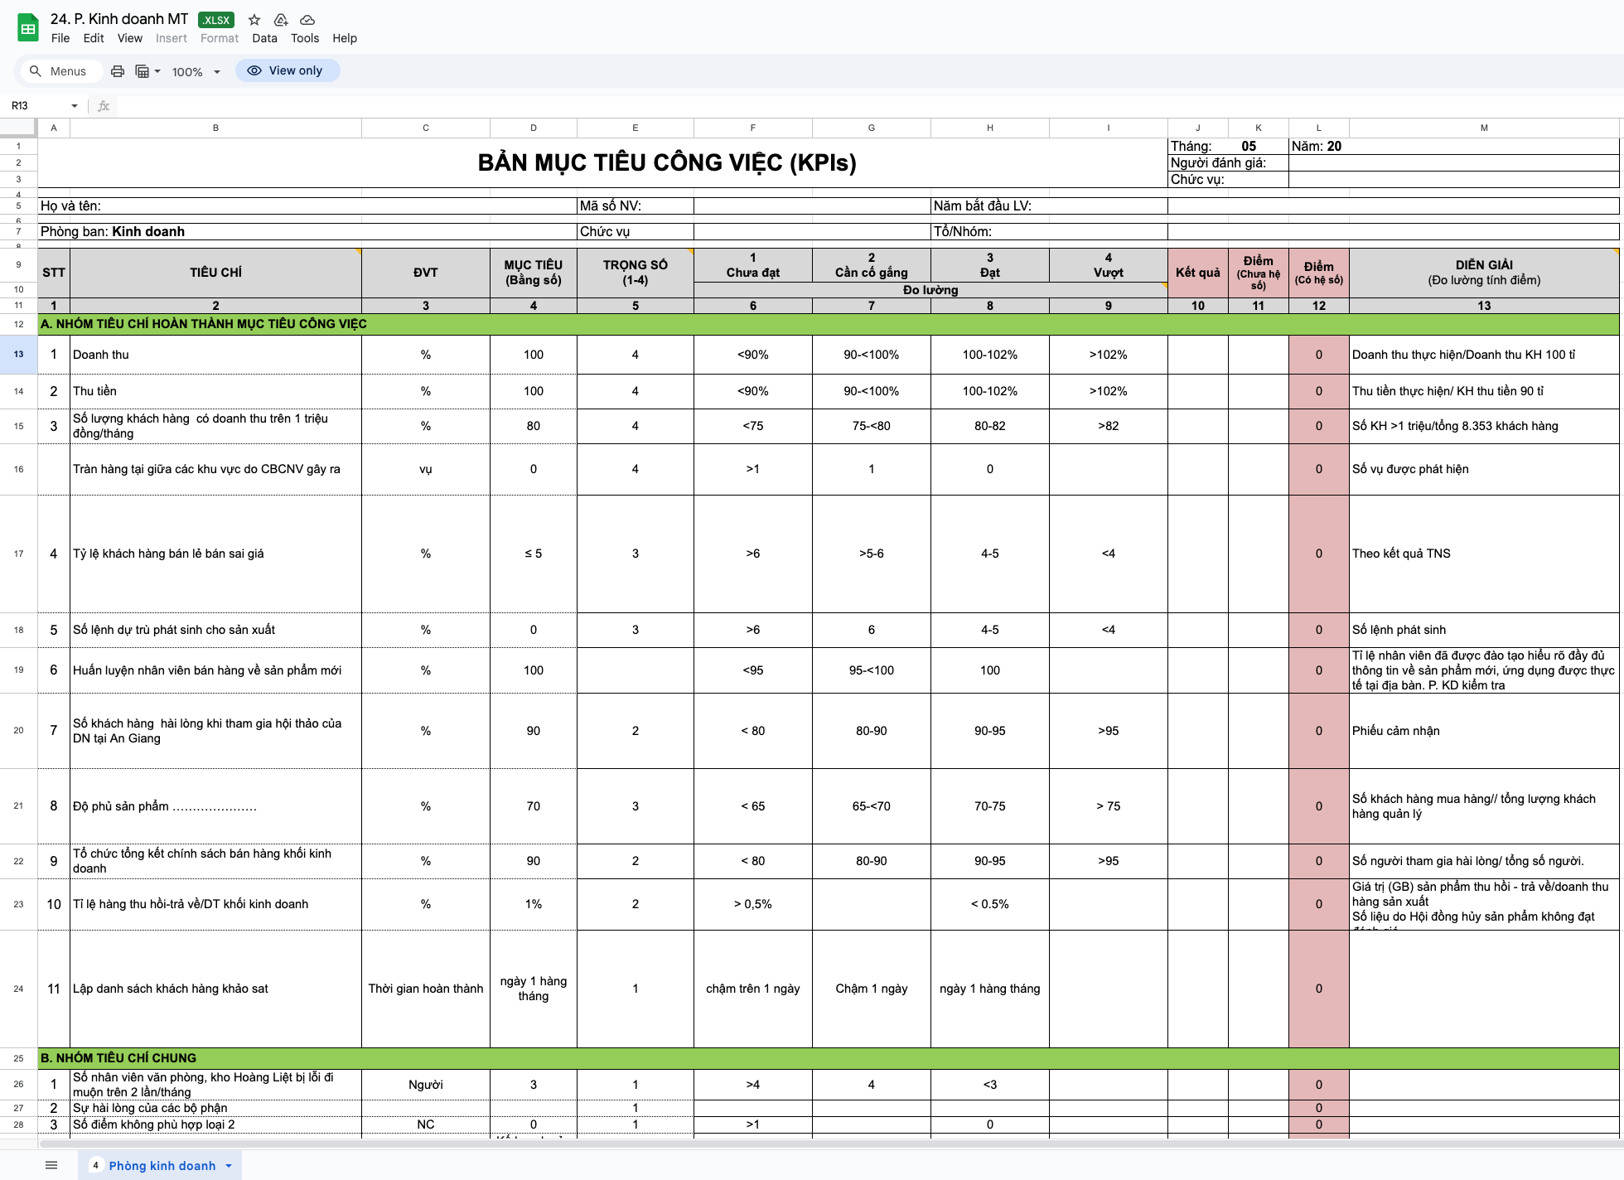This screenshot has height=1180, width=1624.
Task: Expand the Name box dropdown arrow
Action: coord(75,106)
